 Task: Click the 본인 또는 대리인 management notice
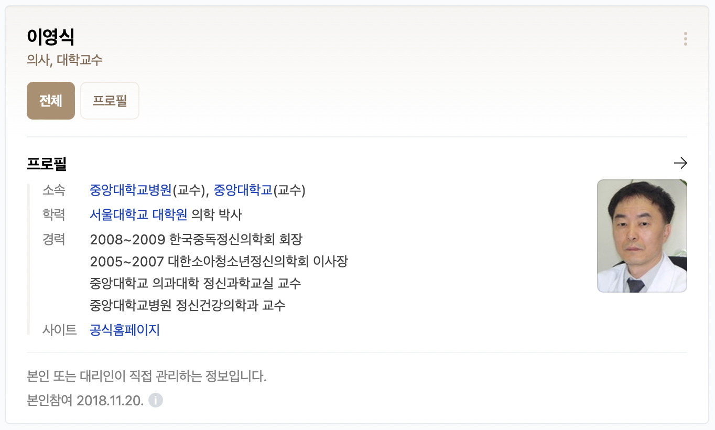[147, 377]
